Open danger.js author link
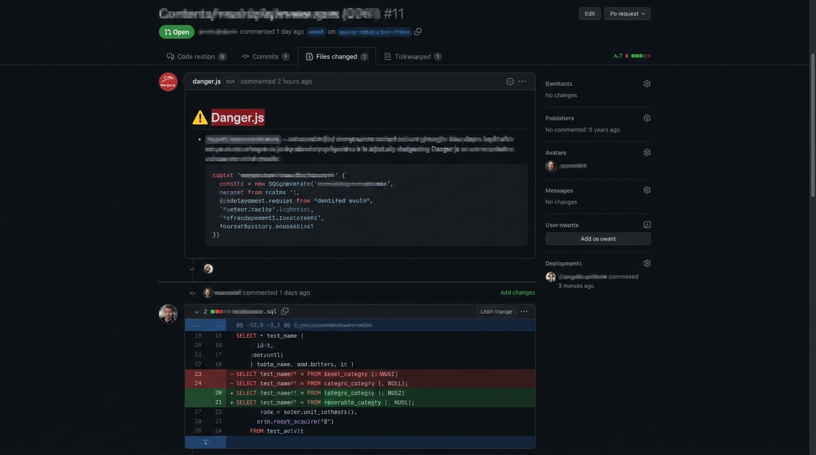This screenshot has height=455, width=816. click(x=206, y=81)
